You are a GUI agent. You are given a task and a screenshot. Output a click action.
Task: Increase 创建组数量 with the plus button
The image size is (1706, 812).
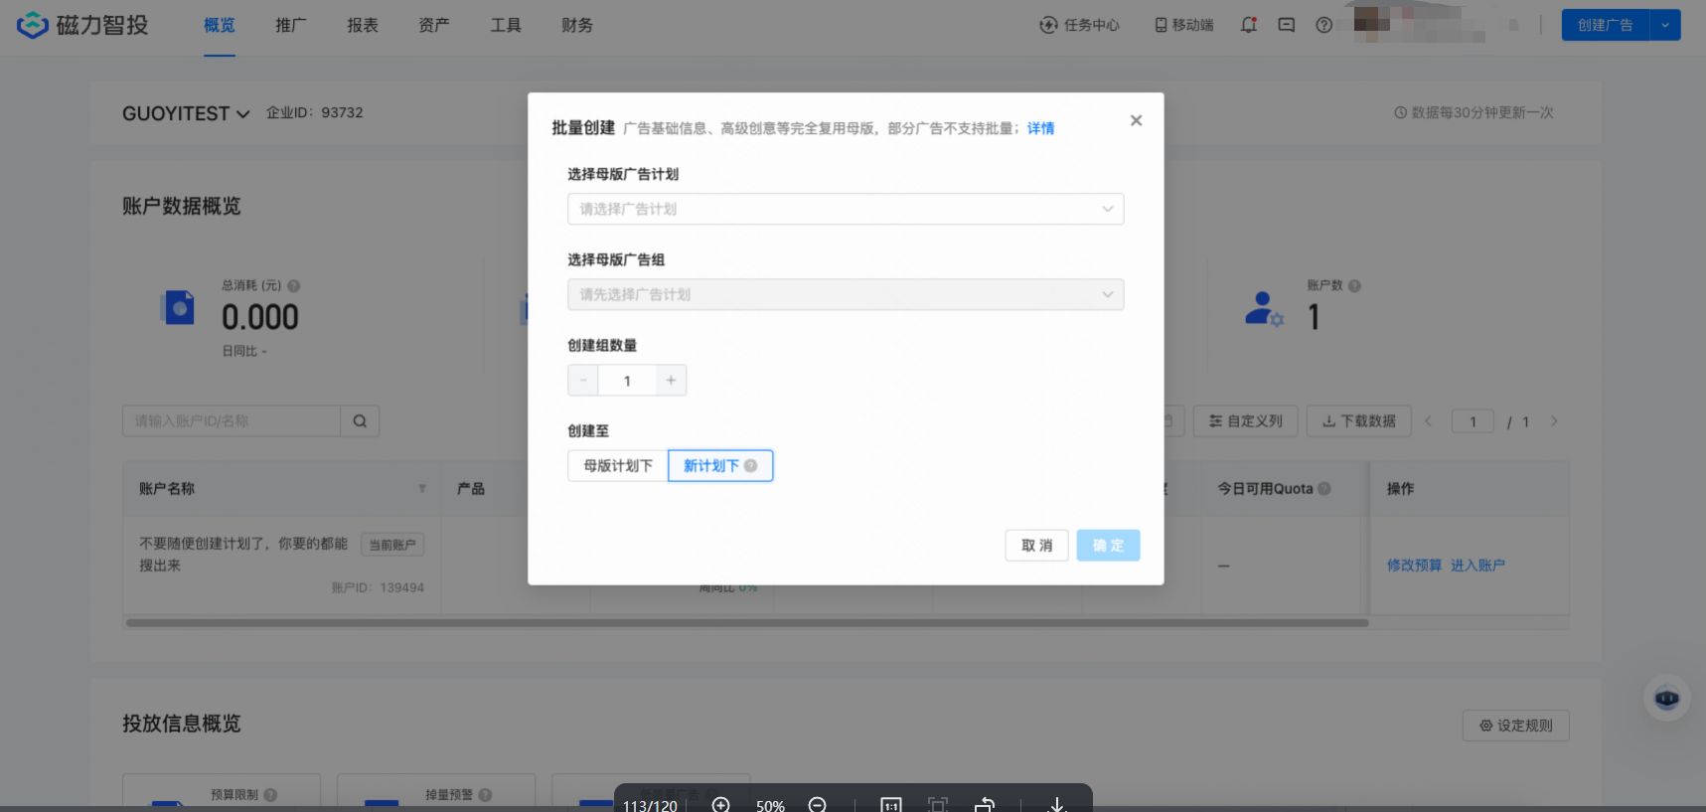[x=671, y=381]
